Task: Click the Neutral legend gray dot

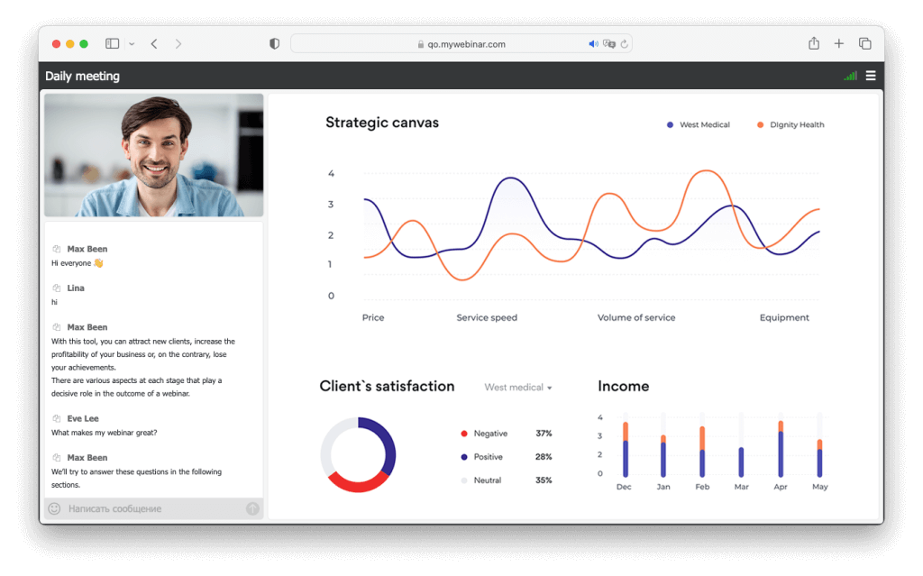Action: (464, 480)
